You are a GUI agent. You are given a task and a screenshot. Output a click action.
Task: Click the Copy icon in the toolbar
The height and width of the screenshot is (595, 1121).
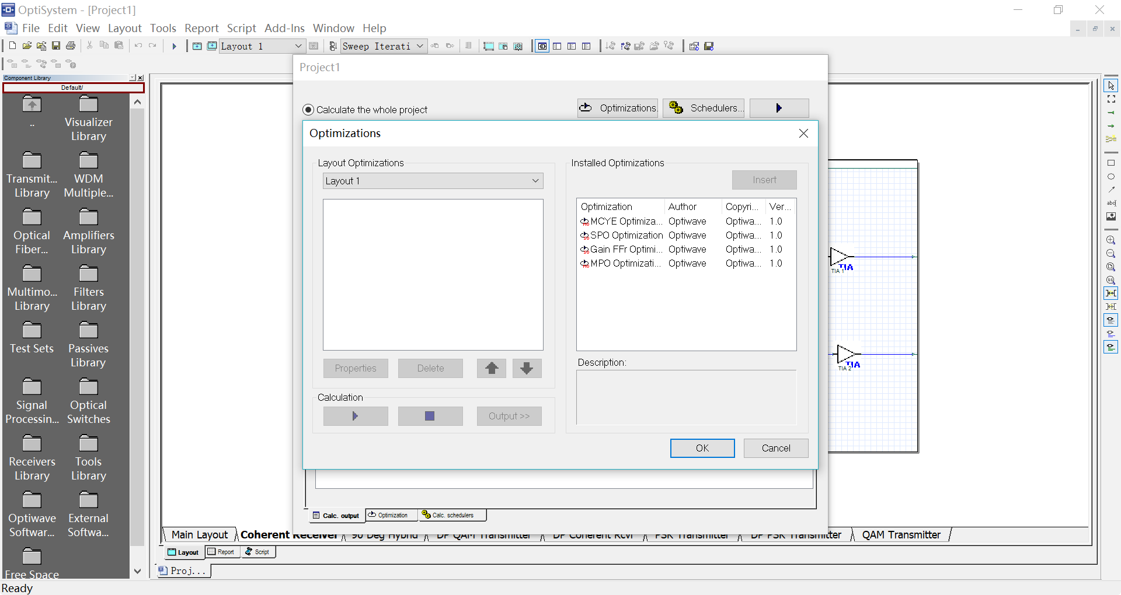tap(104, 45)
